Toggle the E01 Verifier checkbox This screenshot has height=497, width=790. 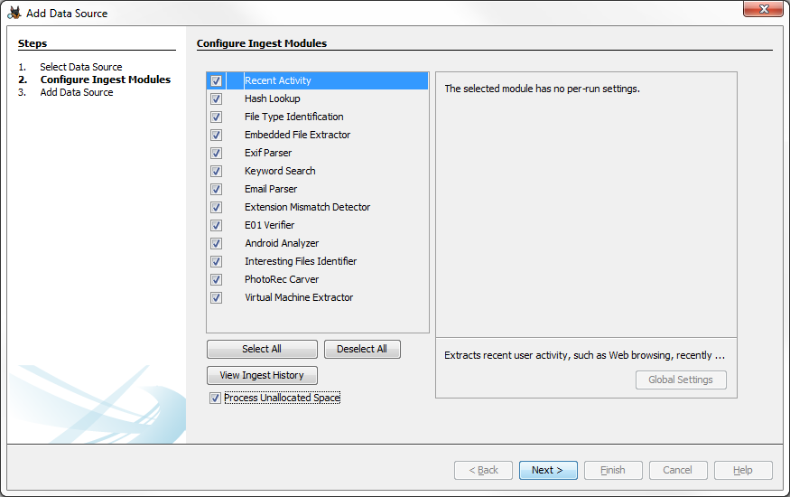pos(217,226)
